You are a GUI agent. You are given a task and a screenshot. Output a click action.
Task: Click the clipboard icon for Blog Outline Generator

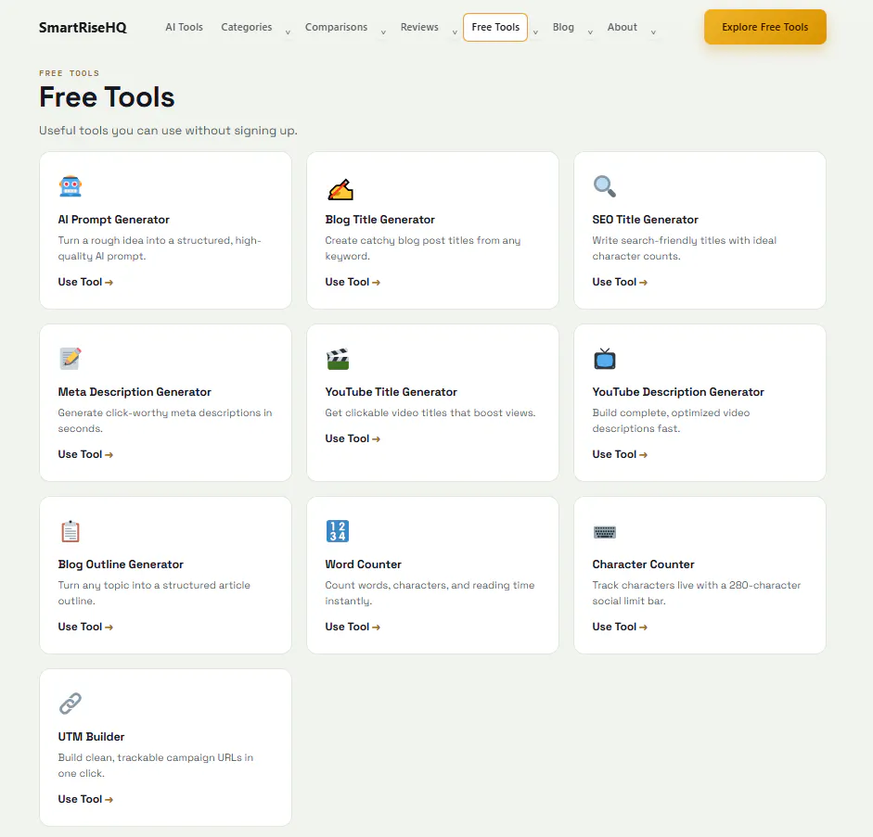pos(71,531)
